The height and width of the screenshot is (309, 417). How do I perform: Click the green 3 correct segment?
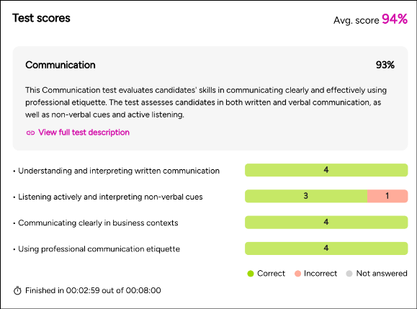(x=306, y=196)
